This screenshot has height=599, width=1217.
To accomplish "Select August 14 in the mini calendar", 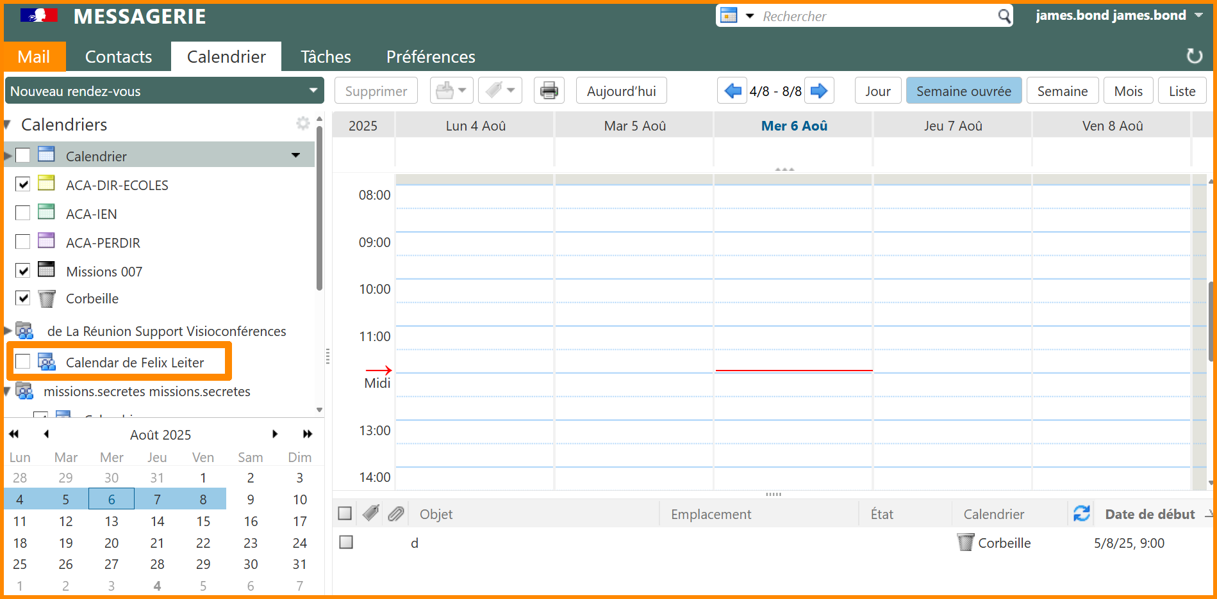I will [x=157, y=522].
